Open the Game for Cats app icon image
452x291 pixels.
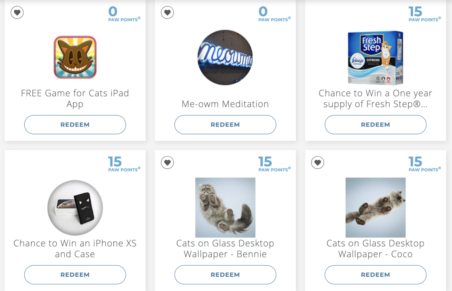click(x=75, y=57)
